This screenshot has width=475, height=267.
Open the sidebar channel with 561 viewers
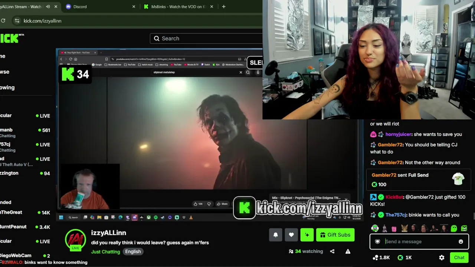pyautogui.click(x=25, y=133)
